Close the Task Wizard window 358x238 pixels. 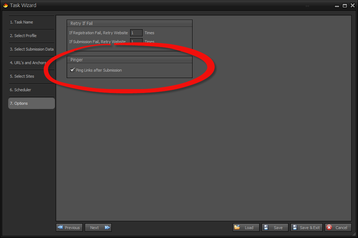(353, 5)
